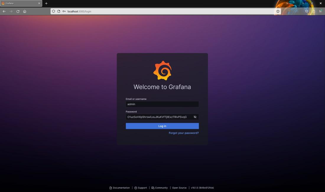Image resolution: width=325 pixels, height=192 pixels.
Task: Open the Documentation footer link
Action: (120, 188)
